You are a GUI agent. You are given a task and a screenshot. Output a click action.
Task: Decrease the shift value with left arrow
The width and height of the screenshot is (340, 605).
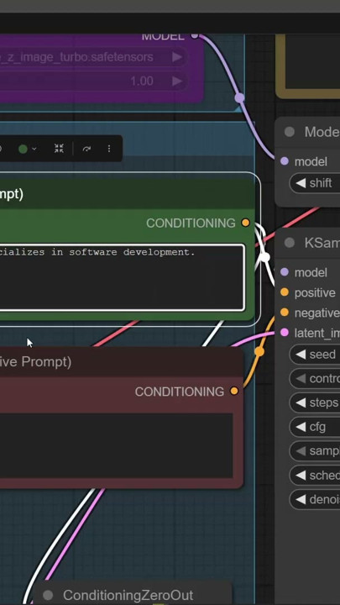[301, 183]
